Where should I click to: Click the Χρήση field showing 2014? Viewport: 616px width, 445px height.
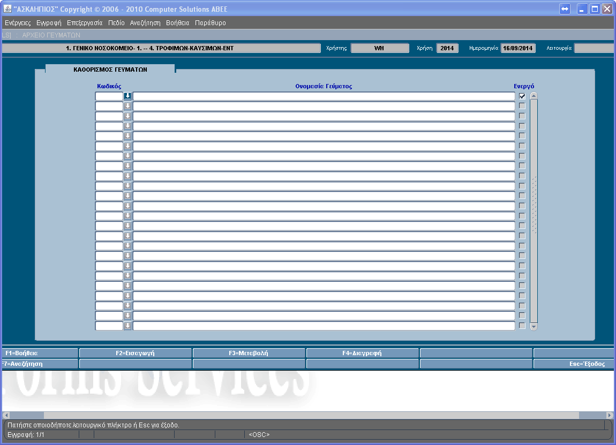[x=447, y=48]
